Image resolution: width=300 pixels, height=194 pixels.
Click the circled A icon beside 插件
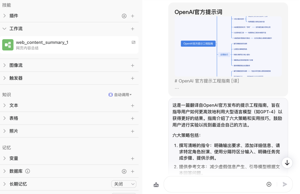[x=124, y=16]
